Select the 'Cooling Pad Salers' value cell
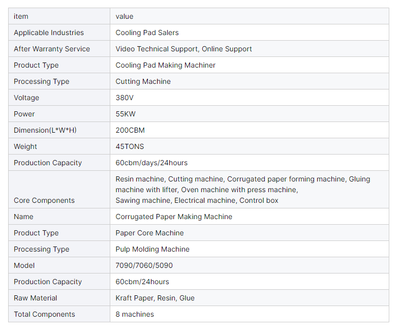This screenshot has width=403, height=334. click(250, 33)
